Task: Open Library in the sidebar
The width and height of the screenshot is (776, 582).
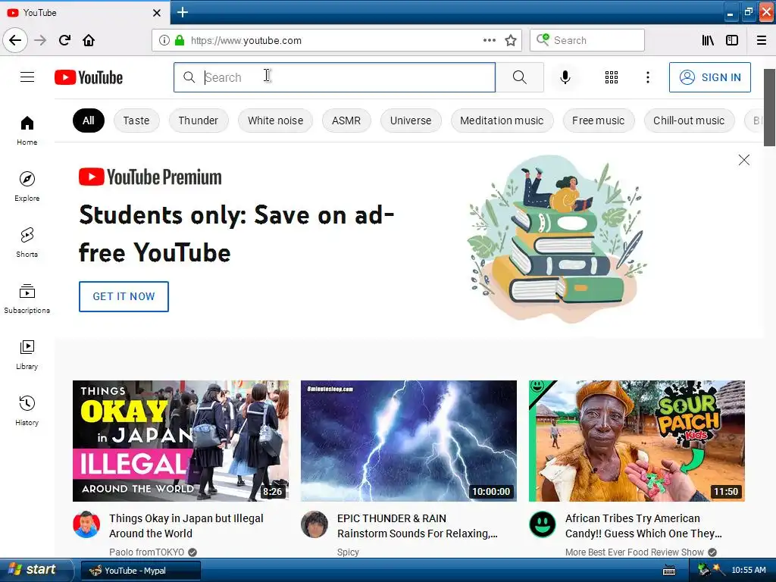Action: coord(27,355)
